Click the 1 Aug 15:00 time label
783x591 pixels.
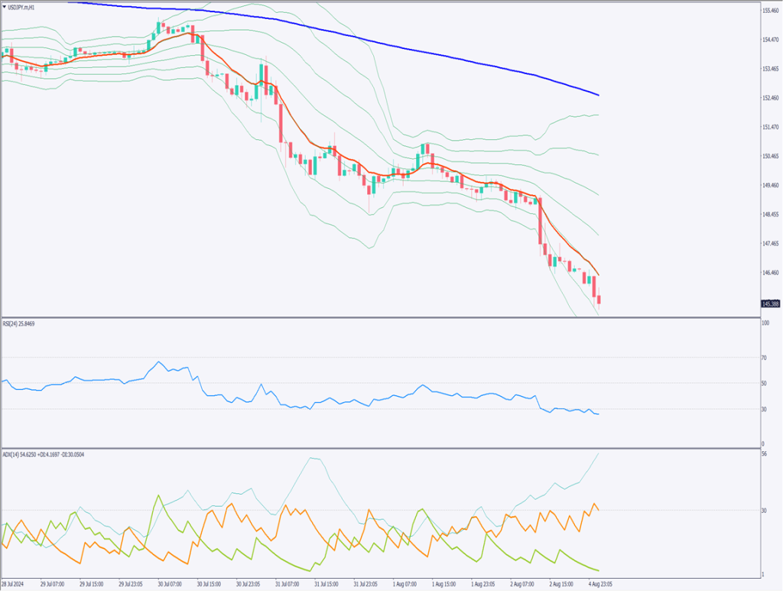point(443,584)
